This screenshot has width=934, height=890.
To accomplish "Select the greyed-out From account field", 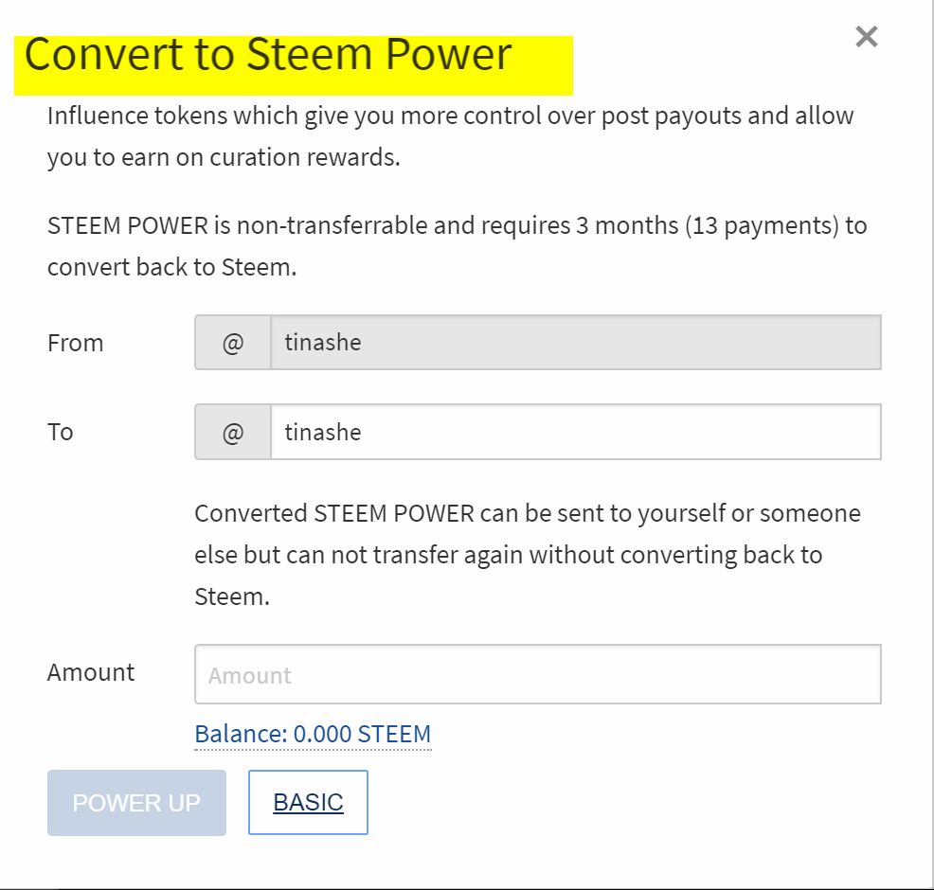I will [576, 343].
